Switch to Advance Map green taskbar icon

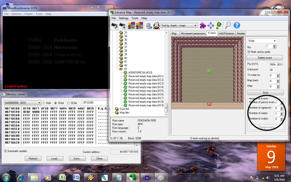pyautogui.click(x=133, y=177)
